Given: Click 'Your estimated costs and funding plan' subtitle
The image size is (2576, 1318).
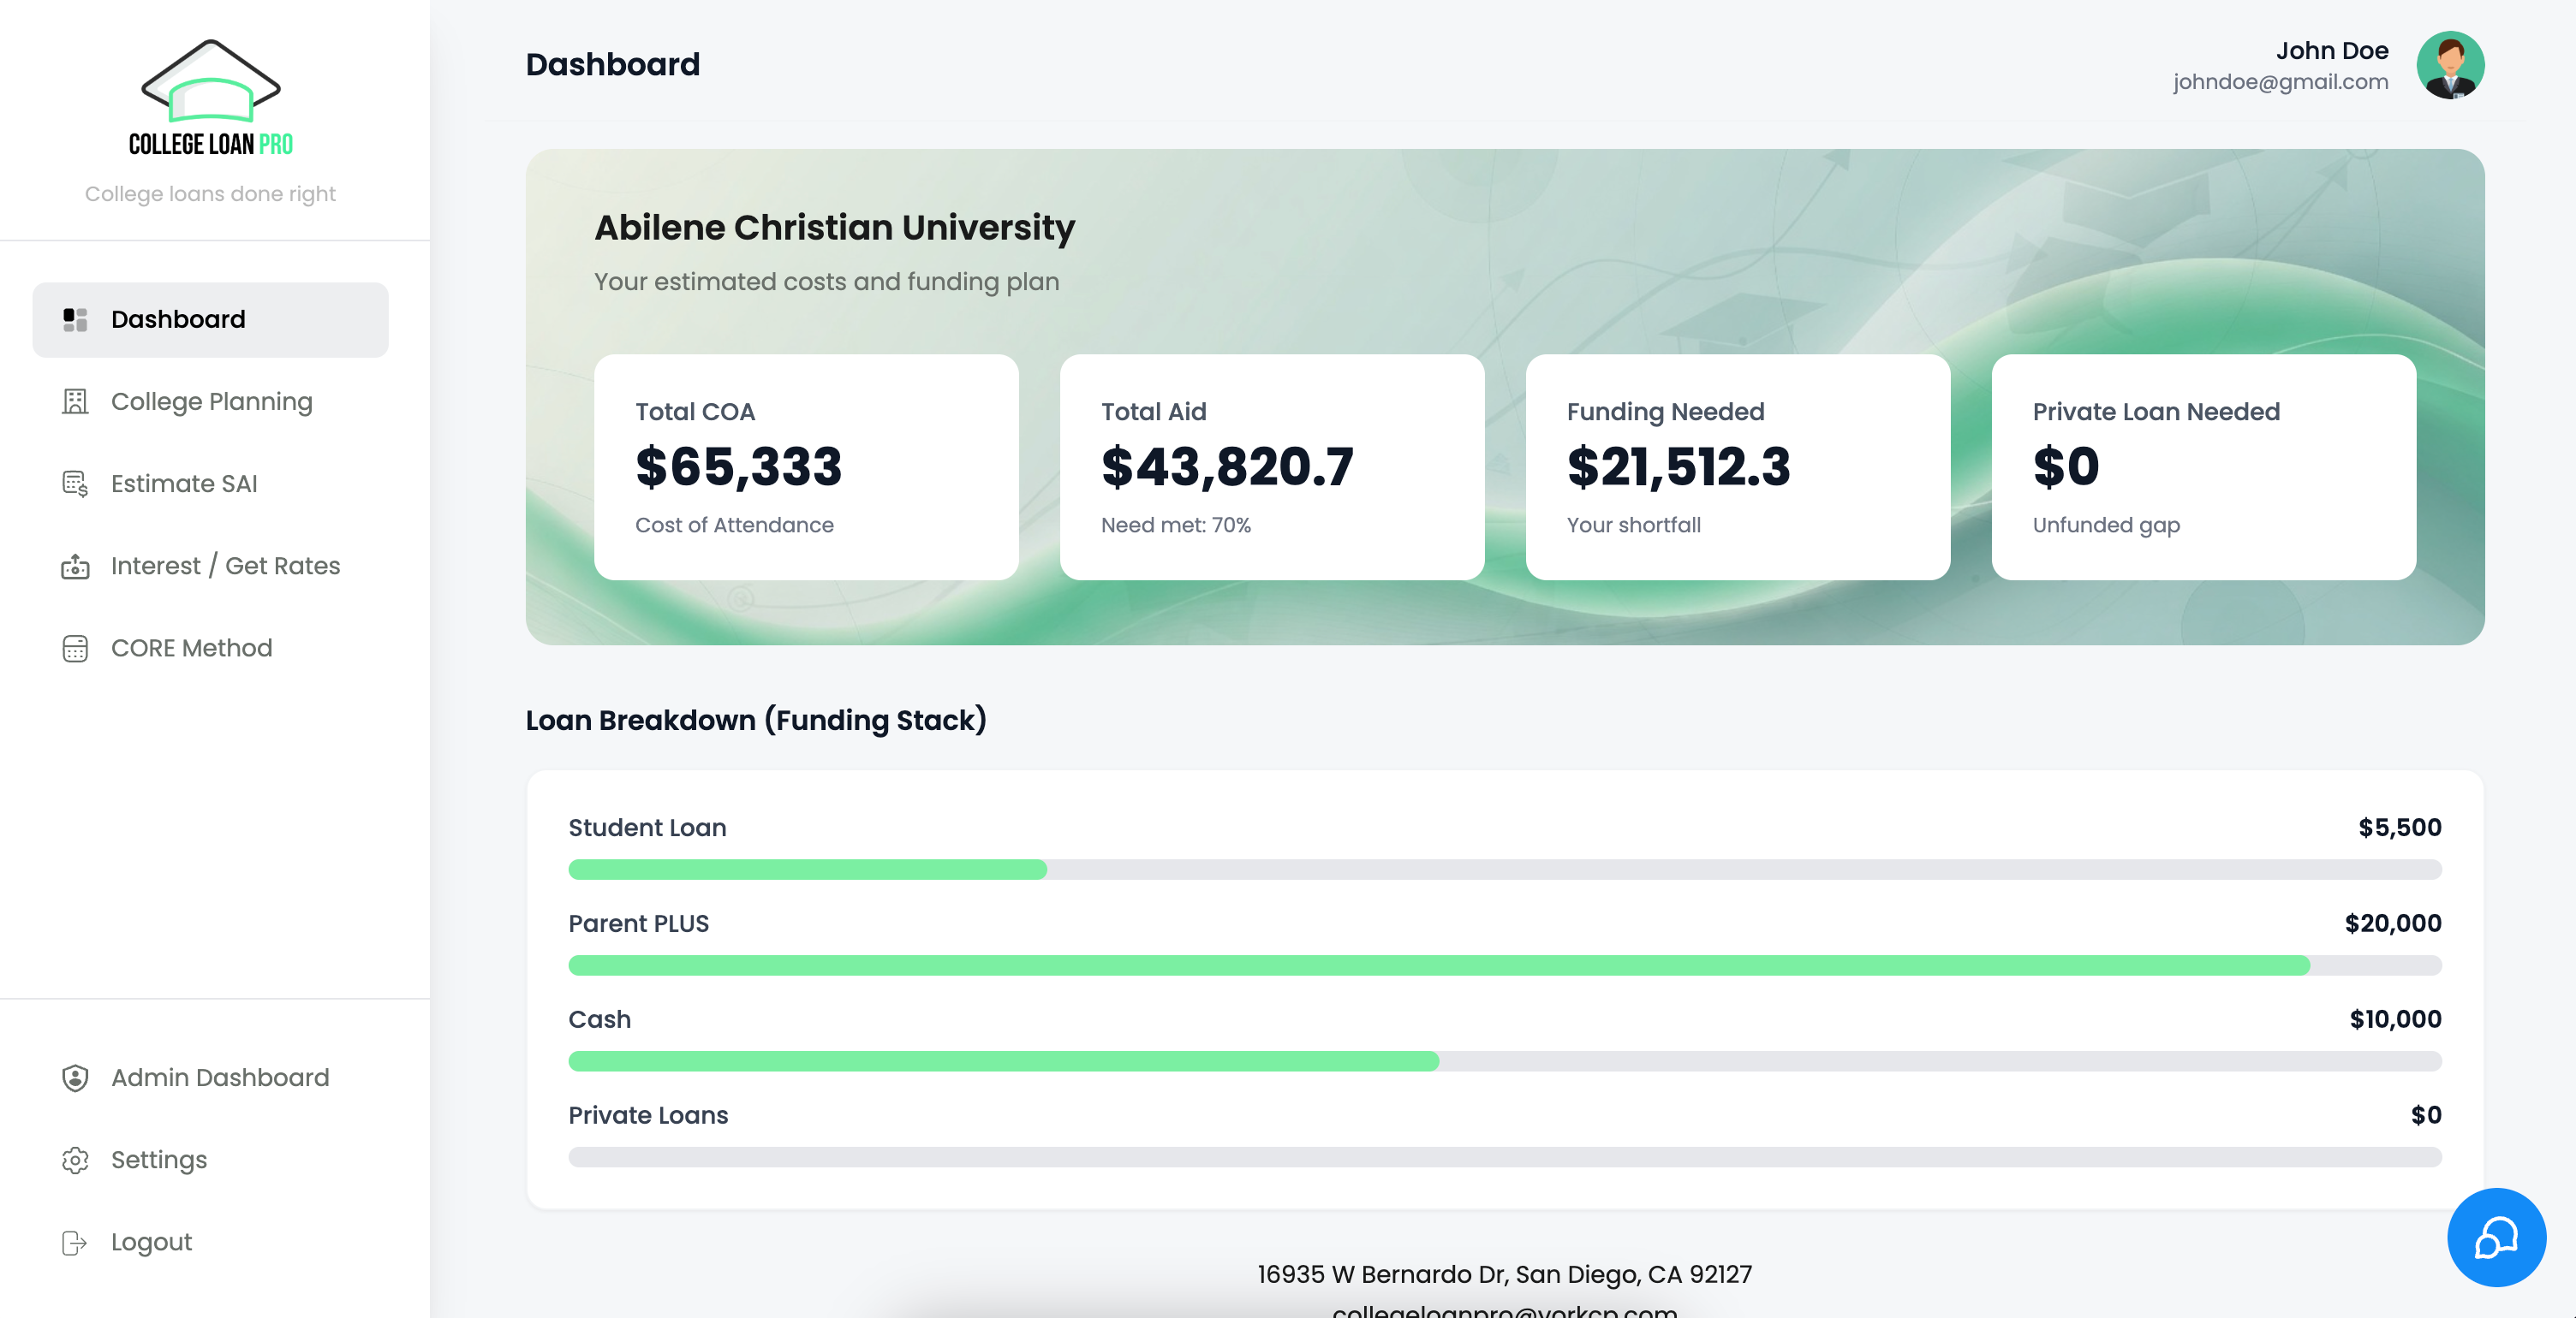Looking at the screenshot, I should [826, 282].
